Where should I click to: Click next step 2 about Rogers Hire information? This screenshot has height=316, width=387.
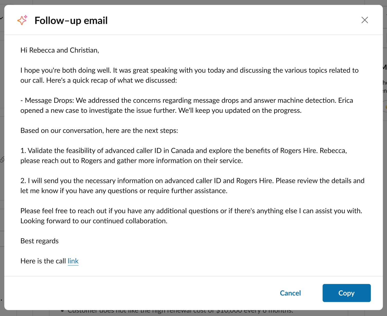point(192,185)
